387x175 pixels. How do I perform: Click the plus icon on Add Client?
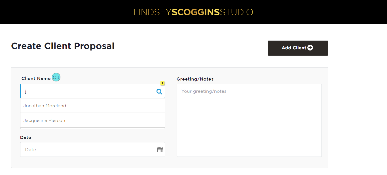point(310,48)
